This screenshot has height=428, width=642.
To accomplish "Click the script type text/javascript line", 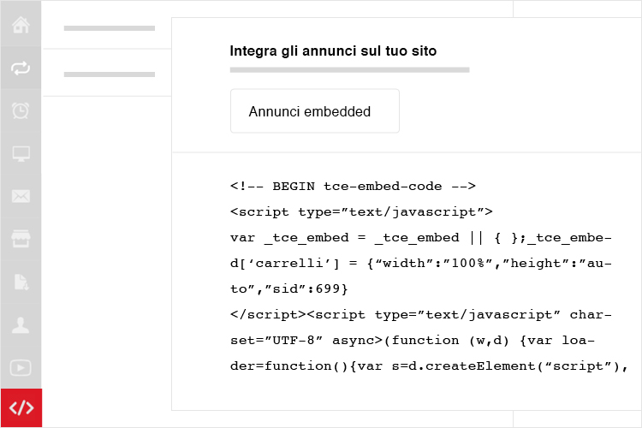I will click(x=361, y=212).
